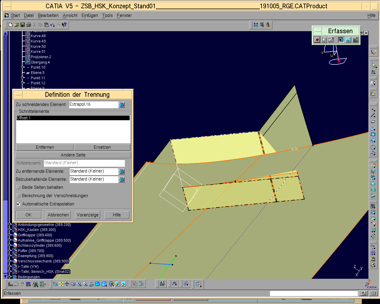Click the Entfernen button
Viewport: 380px width, 304px height.
pos(45,147)
